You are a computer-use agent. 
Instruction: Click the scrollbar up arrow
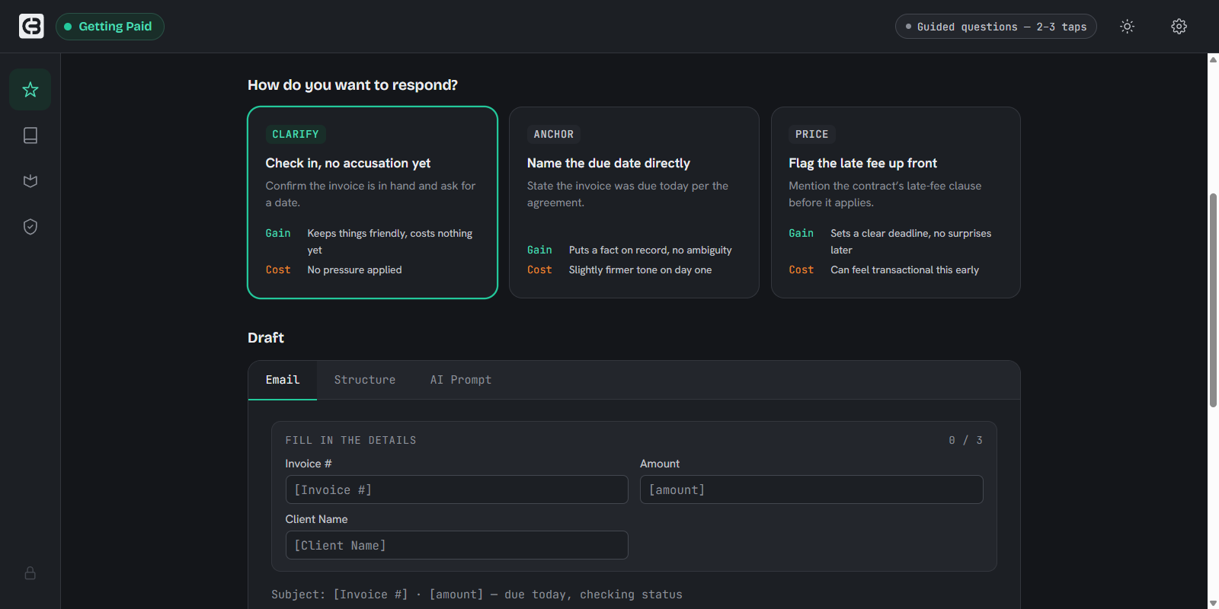coord(1213,59)
